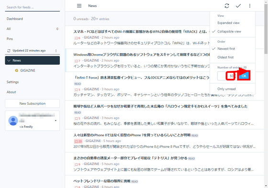Open Settings in sidebar
268x188 pixels.
tap(12, 82)
